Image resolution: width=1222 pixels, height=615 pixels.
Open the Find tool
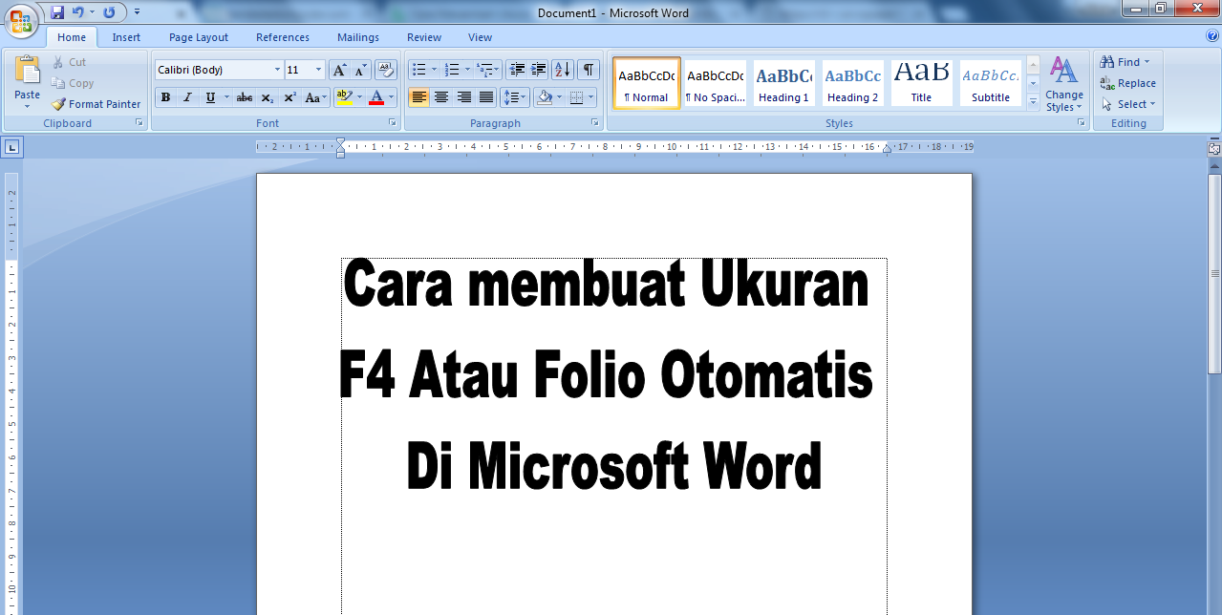(1126, 62)
